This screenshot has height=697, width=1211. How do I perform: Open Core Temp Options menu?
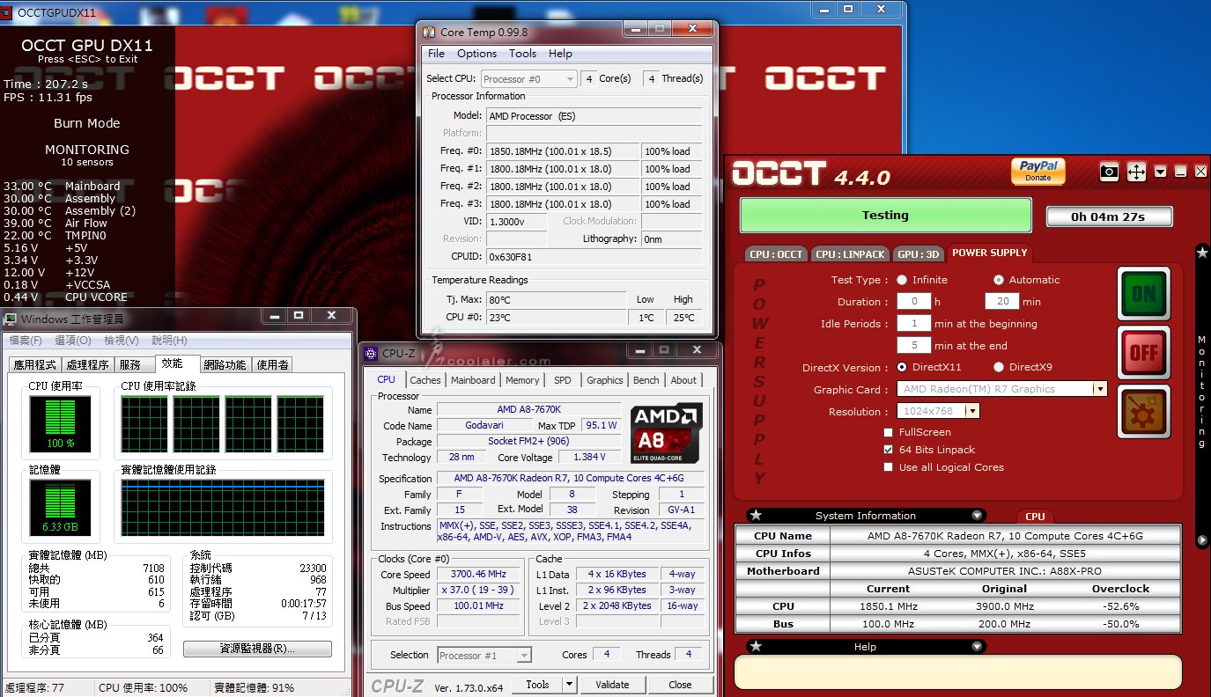click(x=476, y=54)
